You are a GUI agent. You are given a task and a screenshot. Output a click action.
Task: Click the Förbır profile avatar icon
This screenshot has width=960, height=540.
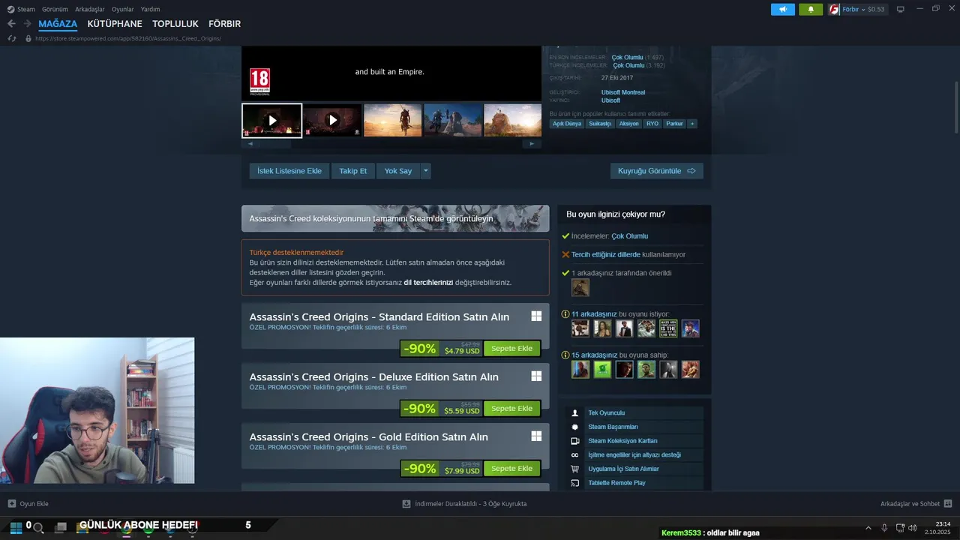click(834, 9)
